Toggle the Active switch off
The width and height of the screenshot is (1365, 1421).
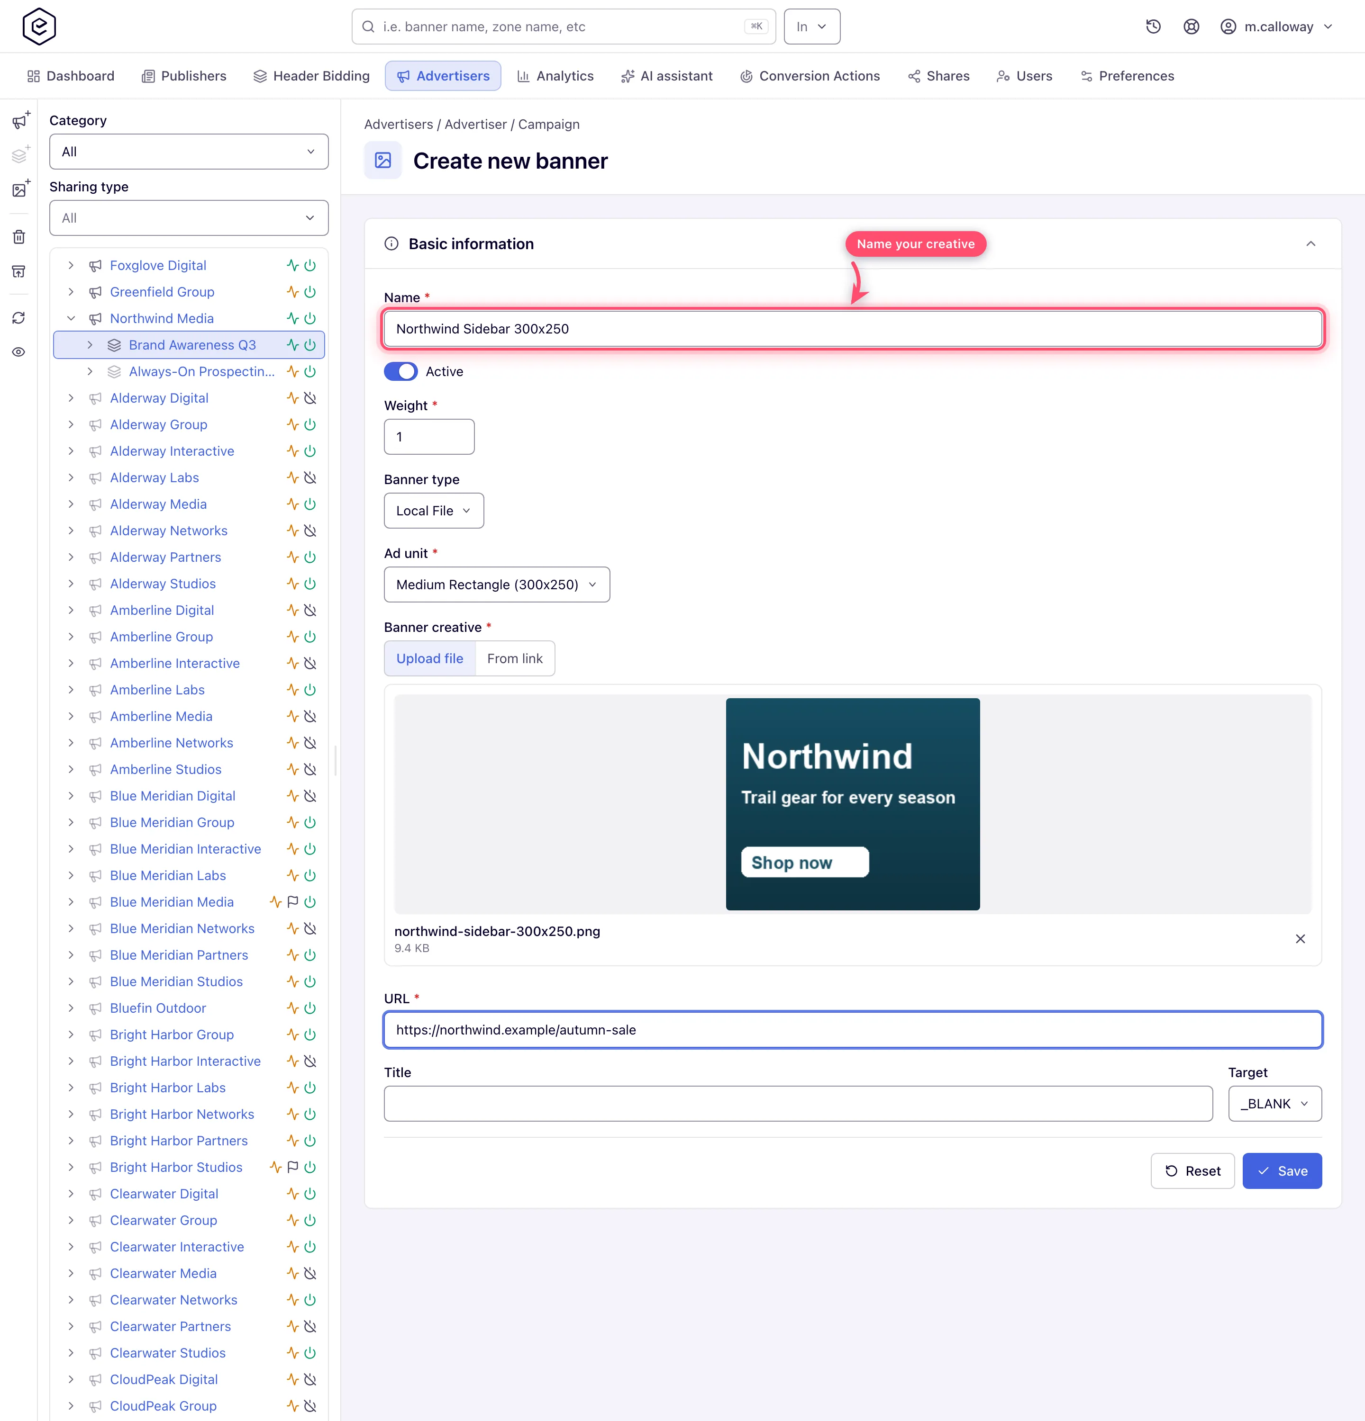pos(401,371)
